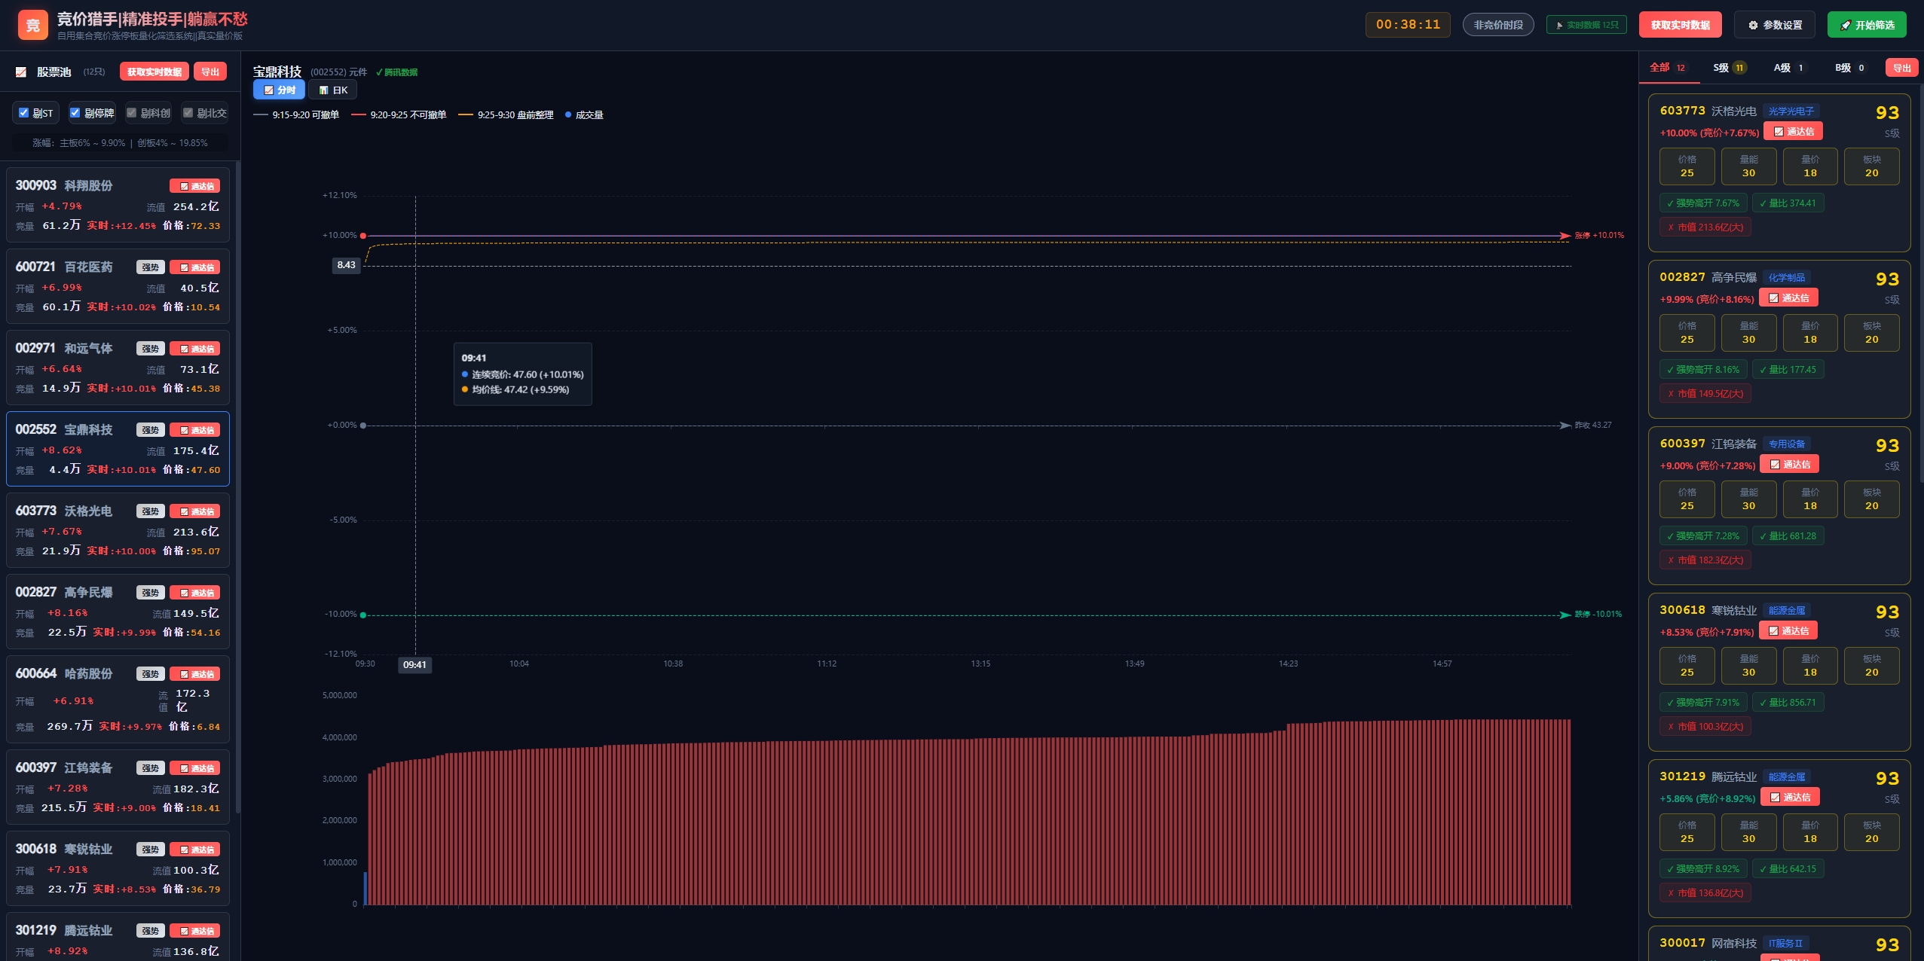Switch to the 分时 chart tab

(x=279, y=90)
